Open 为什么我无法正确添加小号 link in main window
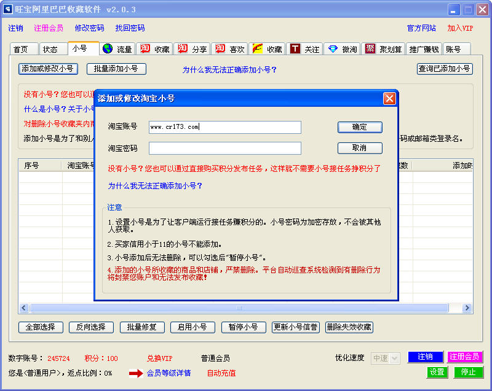The width and height of the screenshot is (492, 391). click(229, 69)
